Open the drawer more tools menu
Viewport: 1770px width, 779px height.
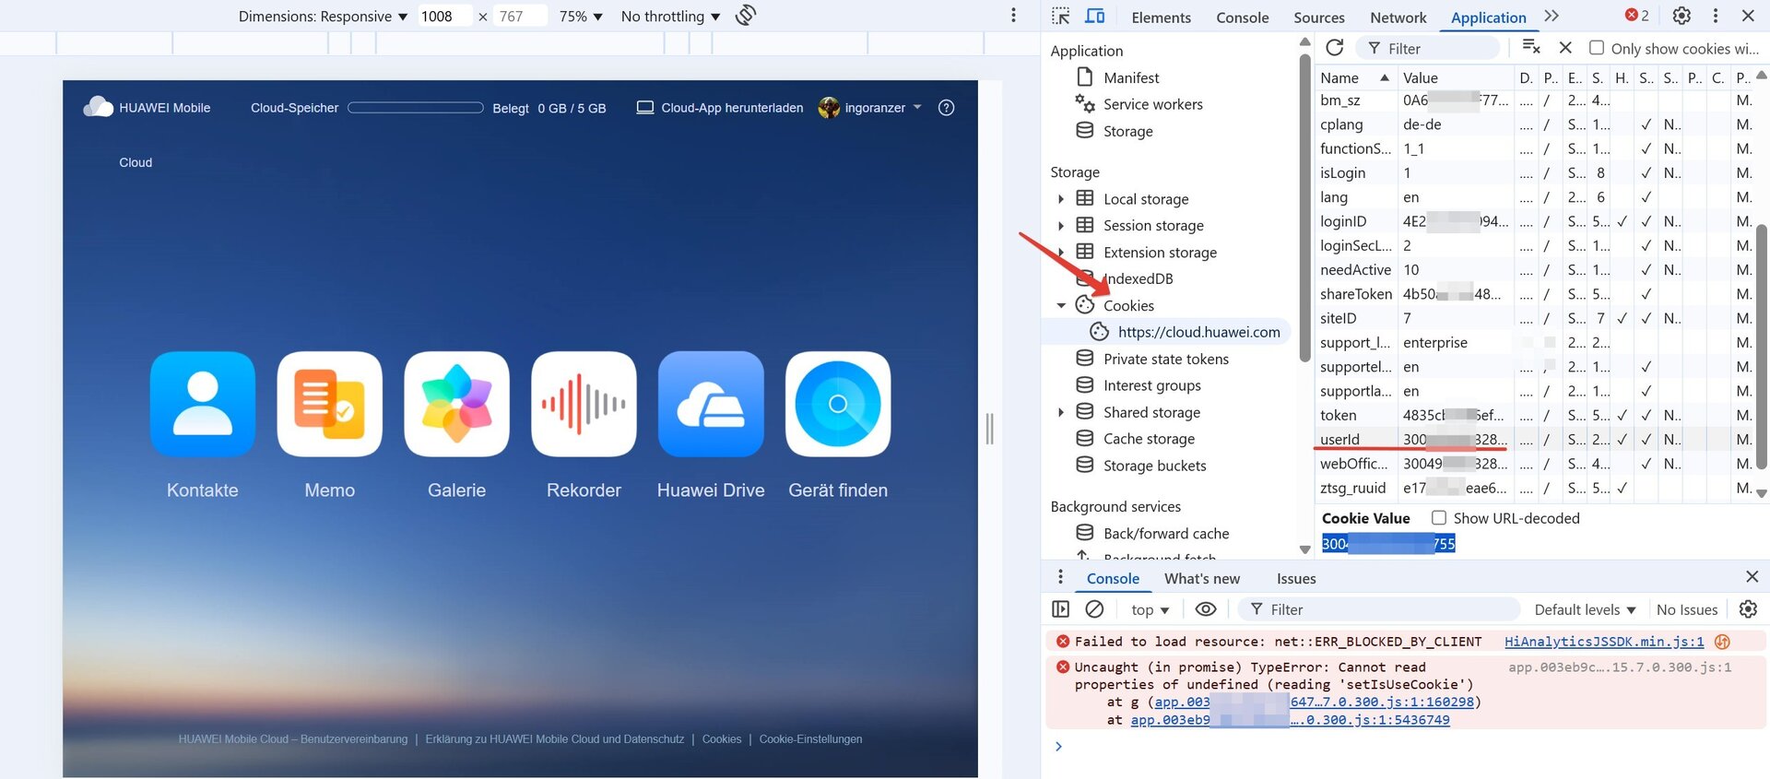click(1060, 577)
